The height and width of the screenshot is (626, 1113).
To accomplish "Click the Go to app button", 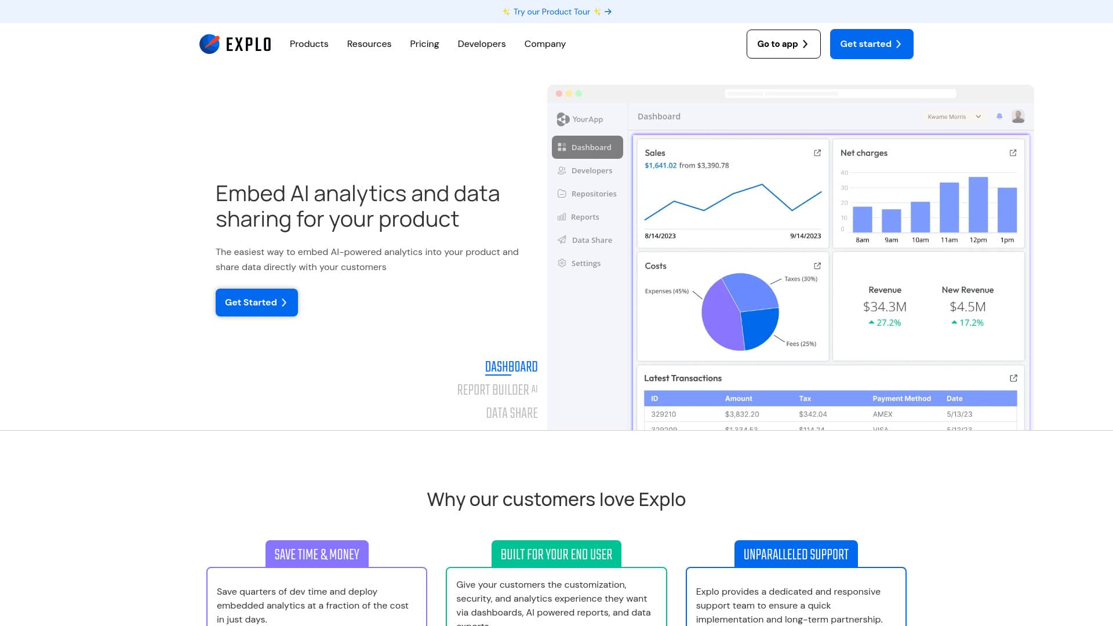I will pos(783,43).
